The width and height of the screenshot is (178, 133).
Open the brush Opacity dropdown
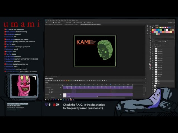70,23
